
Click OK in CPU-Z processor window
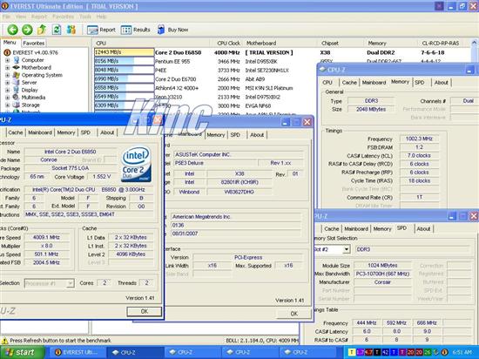click(145, 311)
